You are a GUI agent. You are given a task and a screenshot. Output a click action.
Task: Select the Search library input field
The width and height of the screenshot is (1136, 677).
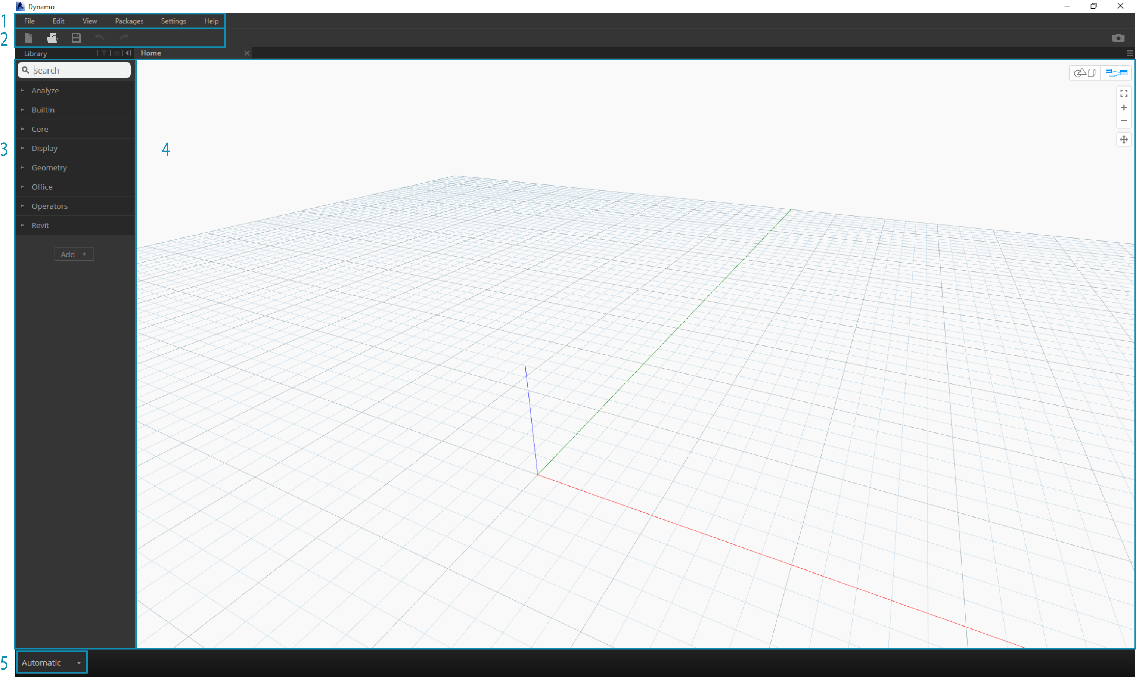pos(74,70)
